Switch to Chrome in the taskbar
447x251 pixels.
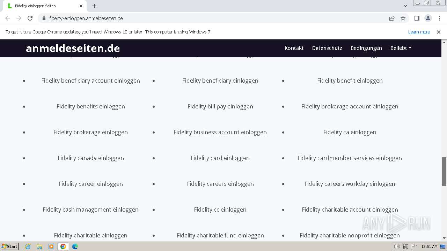pos(63,246)
